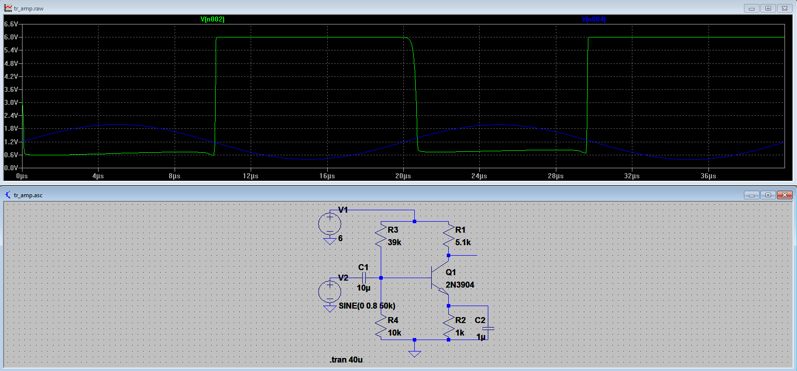Click the 6.0V vertical axis label
The height and width of the screenshot is (371, 797).
click(11, 37)
